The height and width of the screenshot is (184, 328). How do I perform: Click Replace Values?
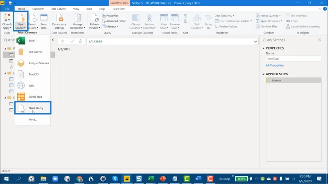point(226,27)
